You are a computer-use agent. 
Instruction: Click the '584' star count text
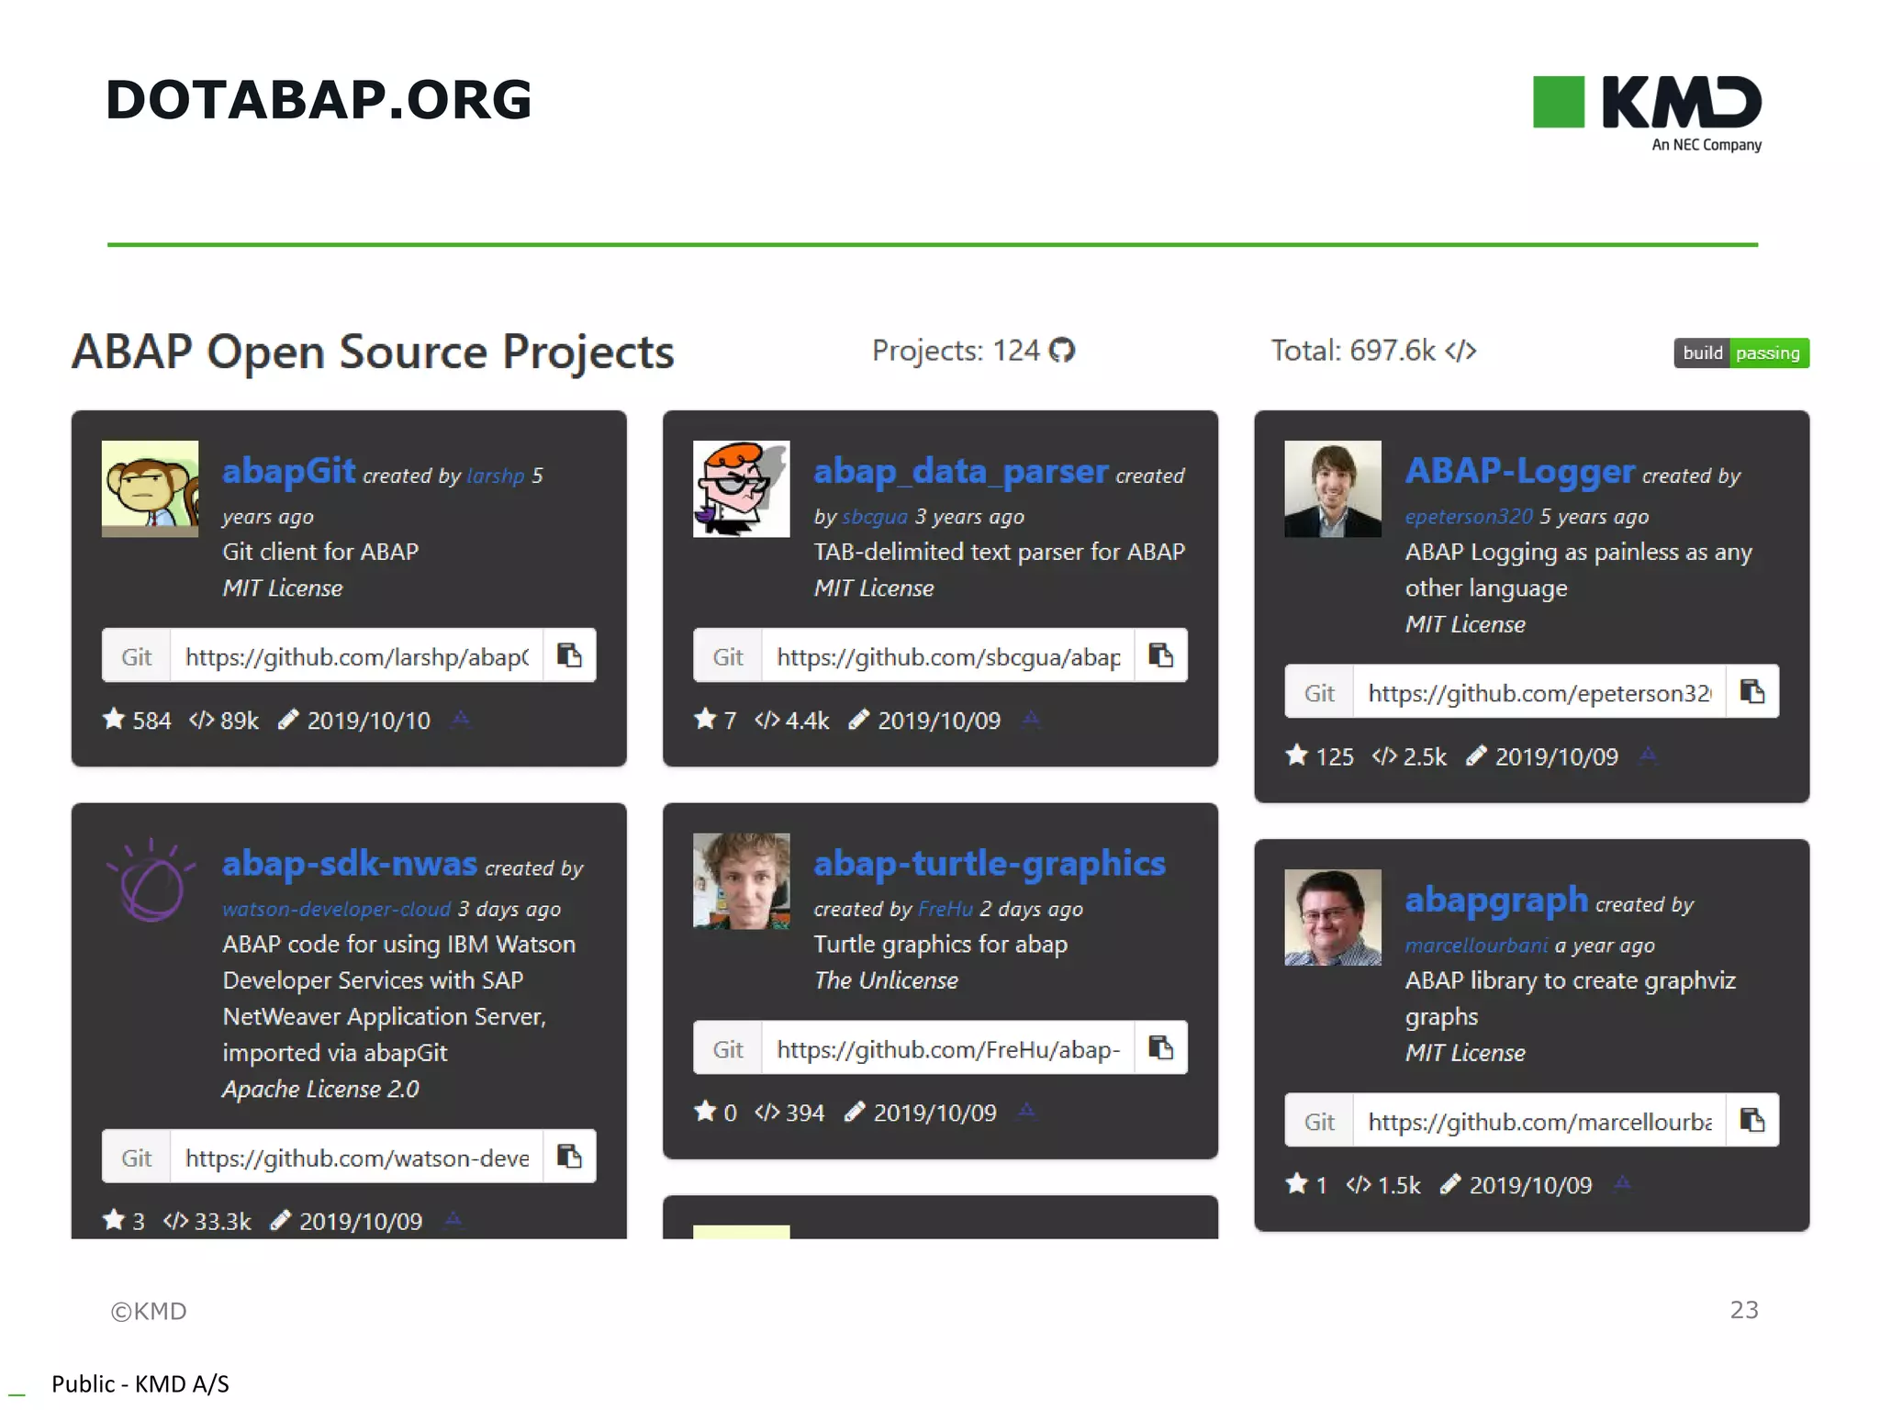tap(151, 721)
